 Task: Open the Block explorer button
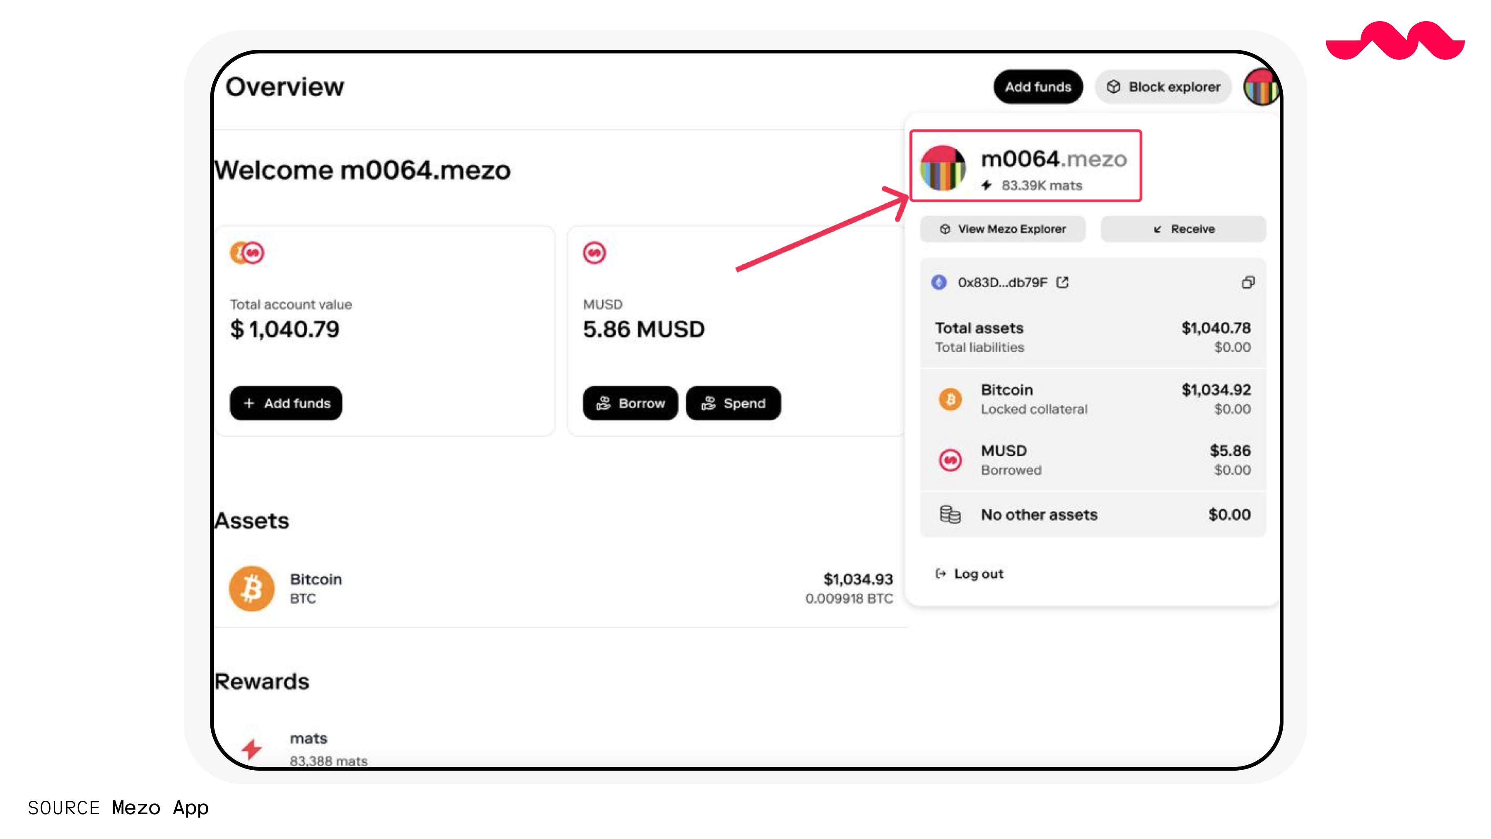point(1163,87)
